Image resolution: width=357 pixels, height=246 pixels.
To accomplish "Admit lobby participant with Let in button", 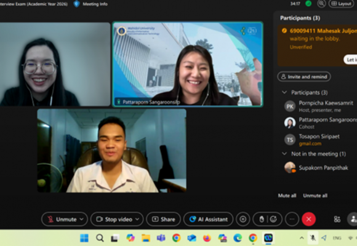I will click(351, 60).
